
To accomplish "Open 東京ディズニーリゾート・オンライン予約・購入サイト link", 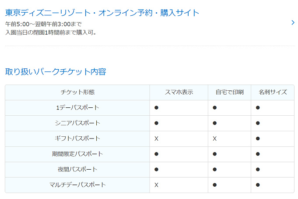I will (102, 13).
